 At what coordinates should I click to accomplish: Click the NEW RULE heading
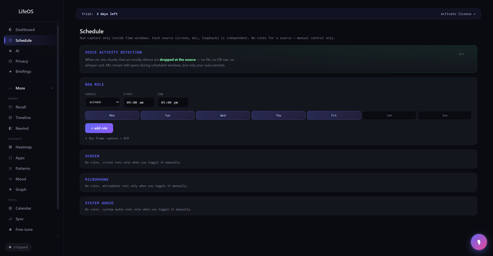pos(94,84)
